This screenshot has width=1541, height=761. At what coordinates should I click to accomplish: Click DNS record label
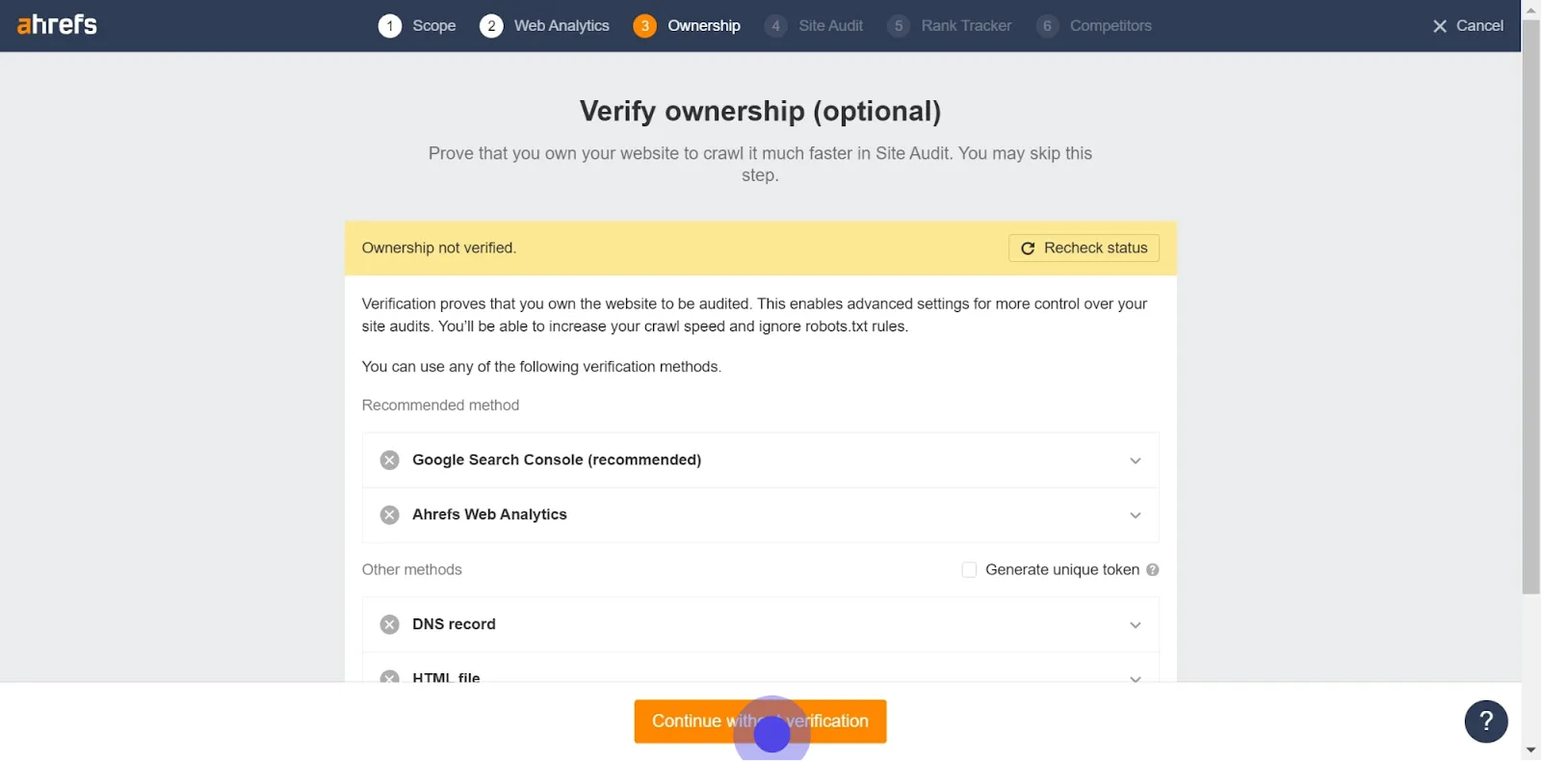click(x=454, y=624)
